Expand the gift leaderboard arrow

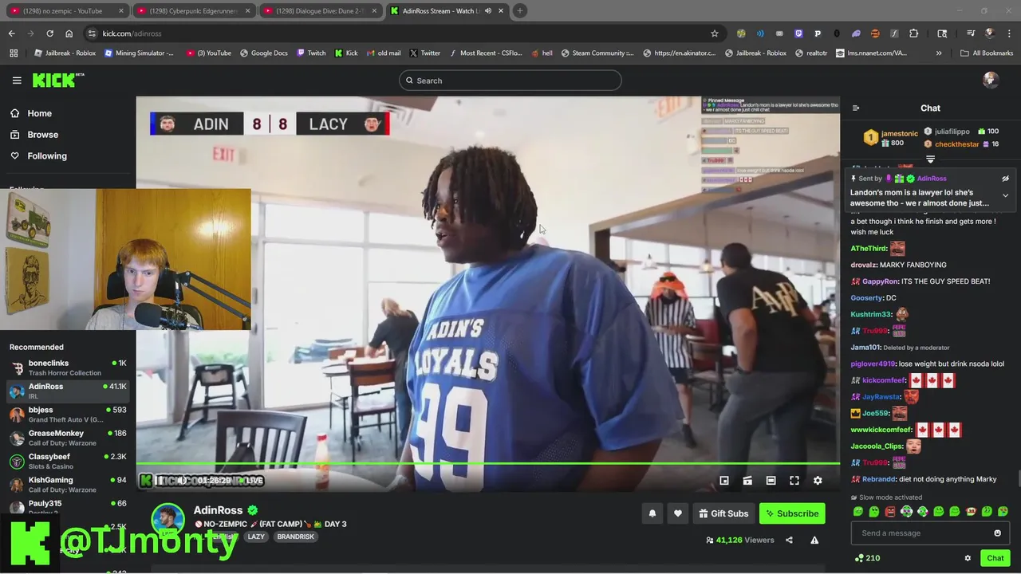(930, 159)
